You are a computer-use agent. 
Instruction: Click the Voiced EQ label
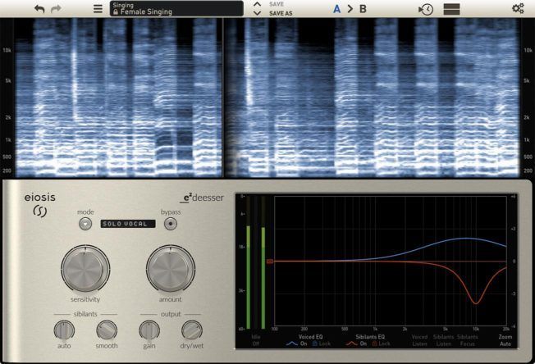[310, 337]
